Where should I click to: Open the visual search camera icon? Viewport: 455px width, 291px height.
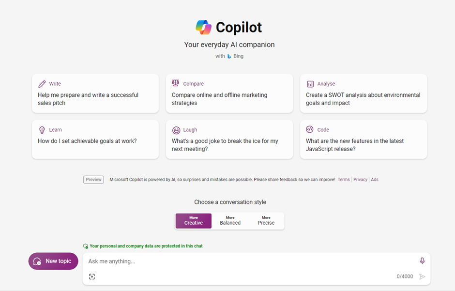point(91,276)
